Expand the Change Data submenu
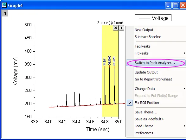The image size is (186, 140). (156, 89)
